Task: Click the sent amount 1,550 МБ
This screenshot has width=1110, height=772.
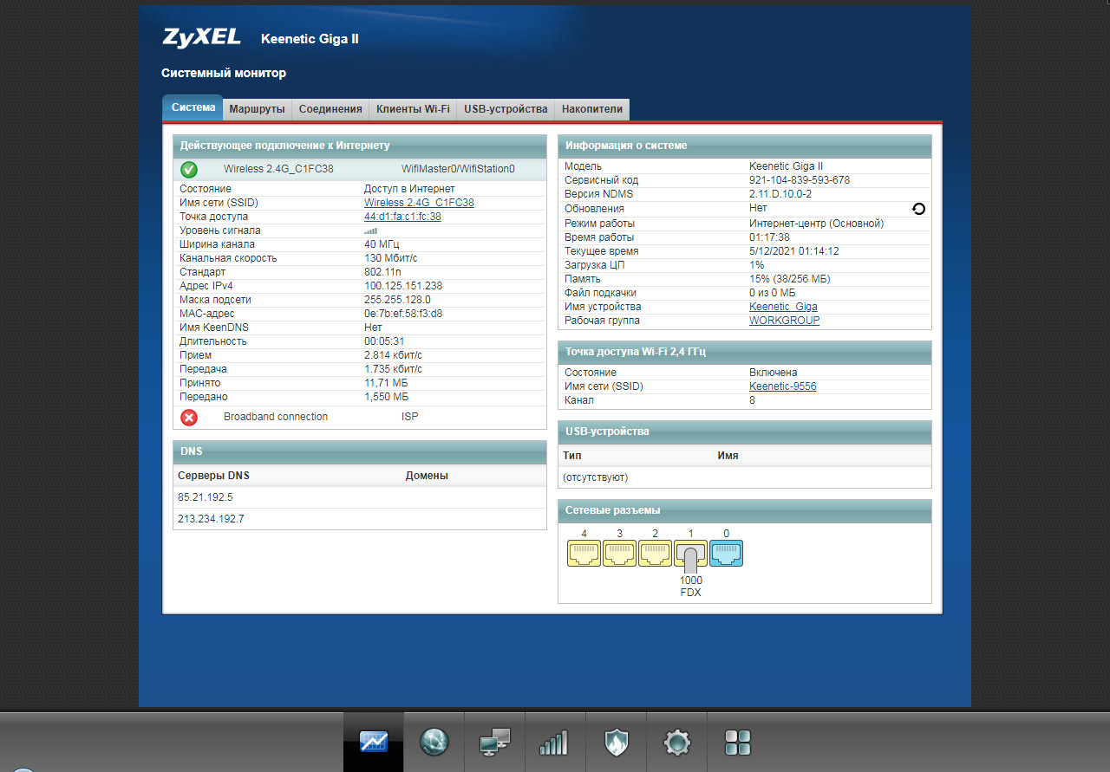Action: (x=386, y=397)
